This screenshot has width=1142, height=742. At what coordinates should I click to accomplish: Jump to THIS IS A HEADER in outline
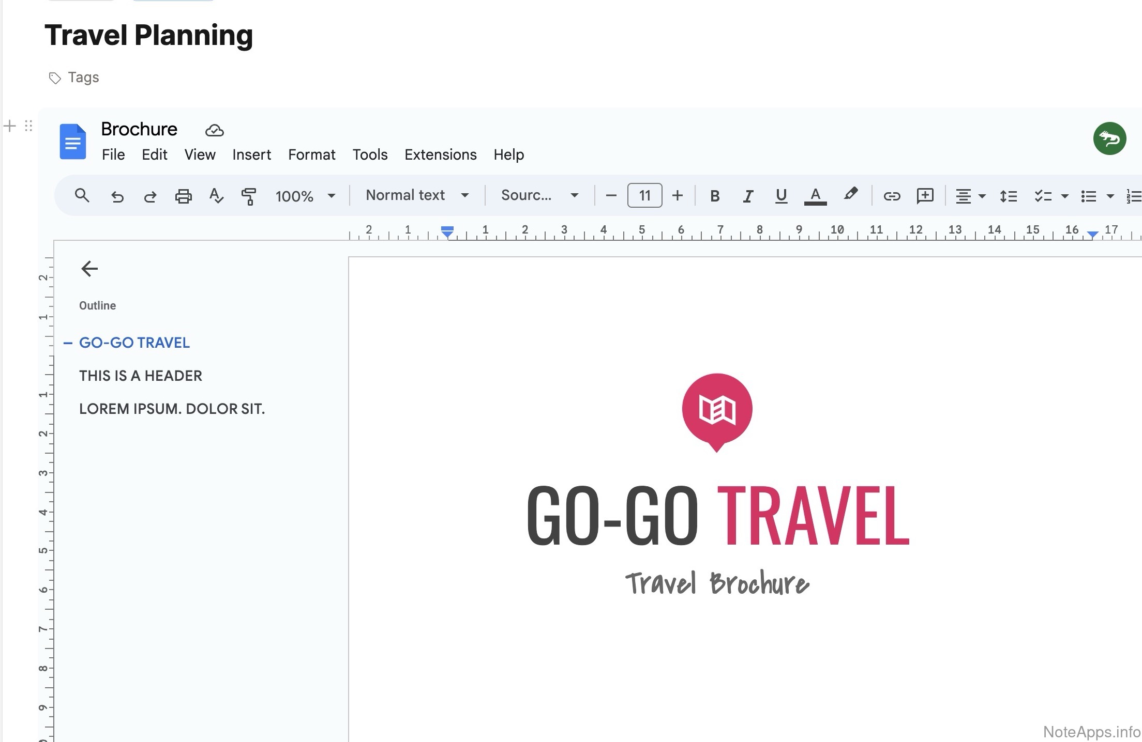[x=141, y=376]
